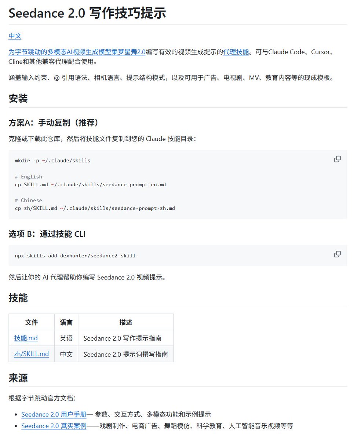Open the zh/SKILL.md file link
Screen dimensions: 354x440
tap(32, 354)
